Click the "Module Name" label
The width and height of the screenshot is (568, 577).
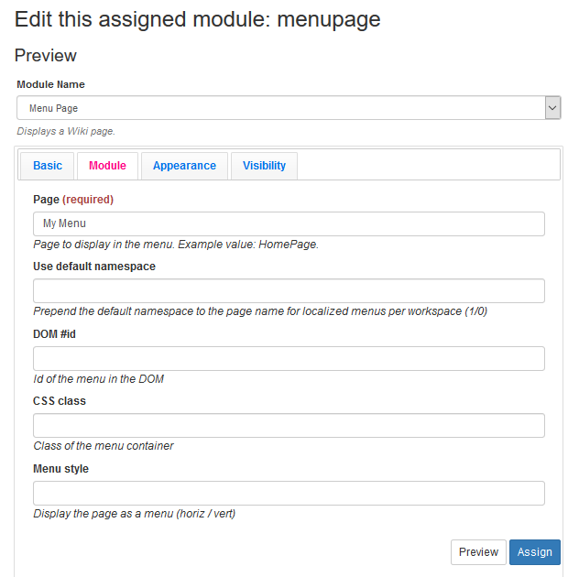pos(51,84)
